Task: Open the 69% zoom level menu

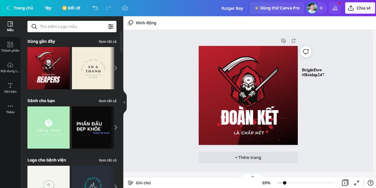Action: [266, 183]
